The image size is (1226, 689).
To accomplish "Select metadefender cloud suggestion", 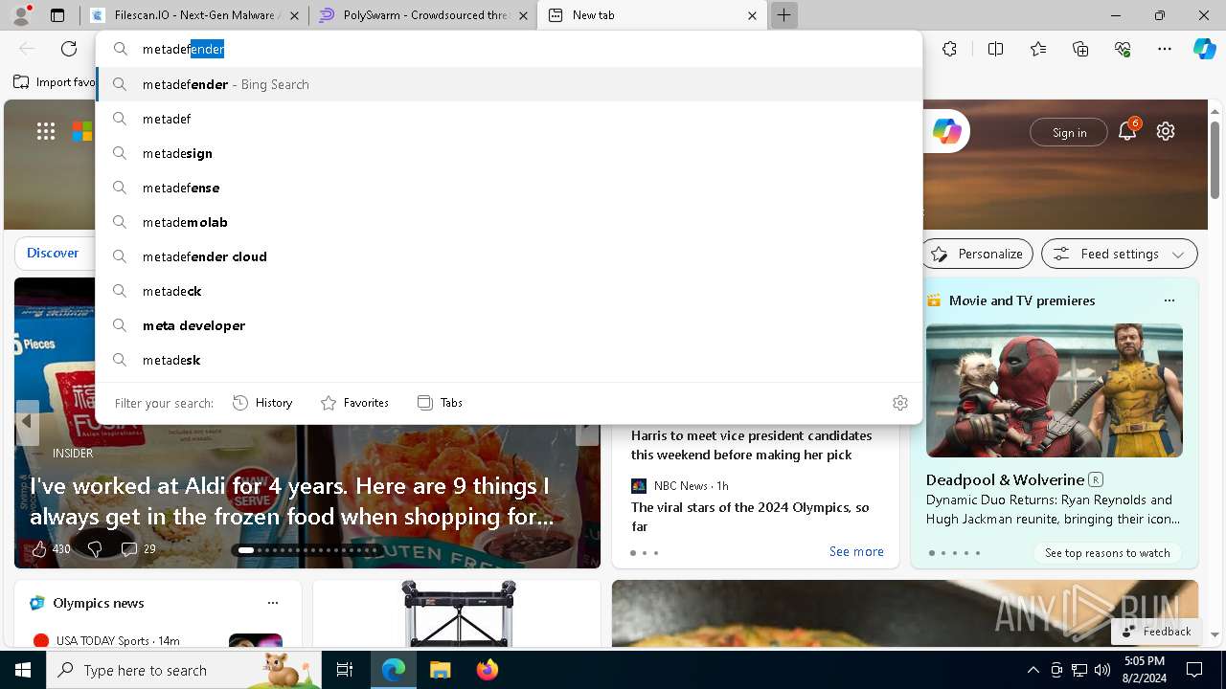I will click(x=509, y=256).
